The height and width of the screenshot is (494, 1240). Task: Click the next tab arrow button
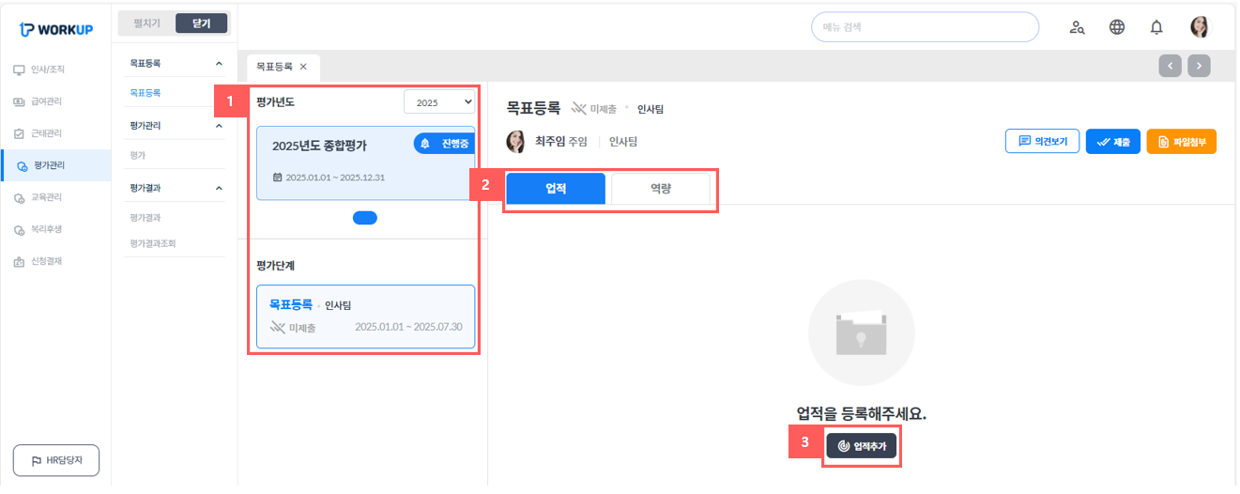tap(1199, 66)
